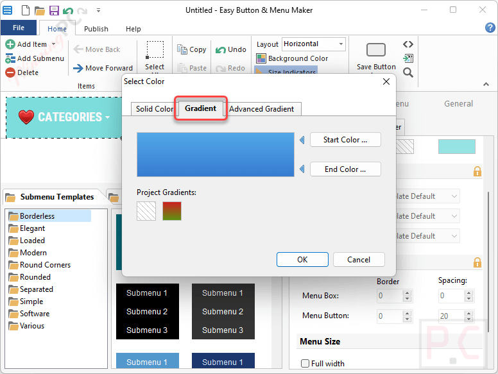Copy the selected item

point(191,49)
